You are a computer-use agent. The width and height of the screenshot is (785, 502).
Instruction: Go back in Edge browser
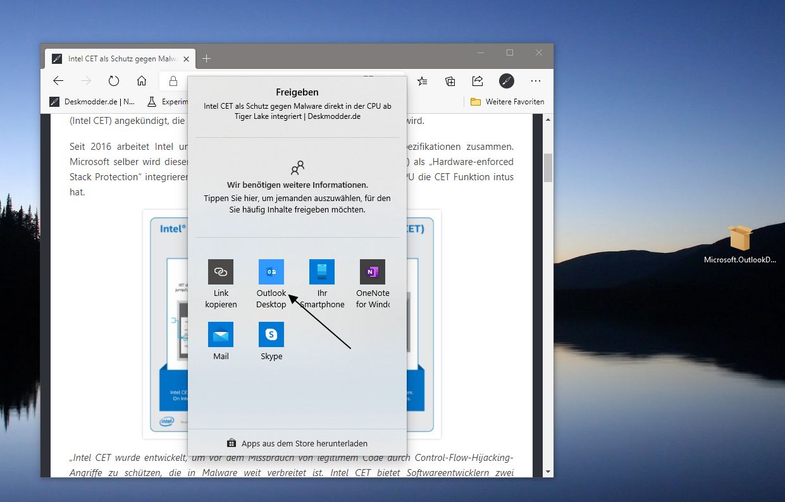pos(58,81)
